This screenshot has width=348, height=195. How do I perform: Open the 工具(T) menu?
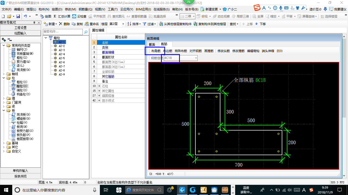[113, 9]
